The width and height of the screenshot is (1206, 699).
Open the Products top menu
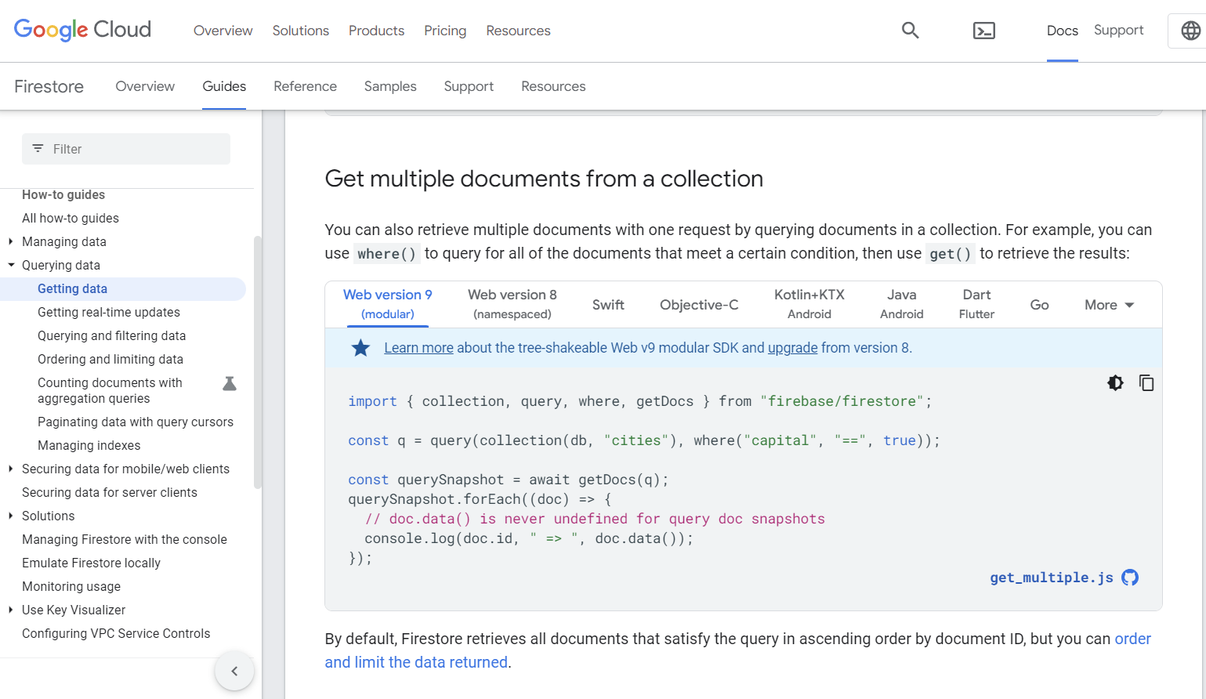pyautogui.click(x=376, y=31)
